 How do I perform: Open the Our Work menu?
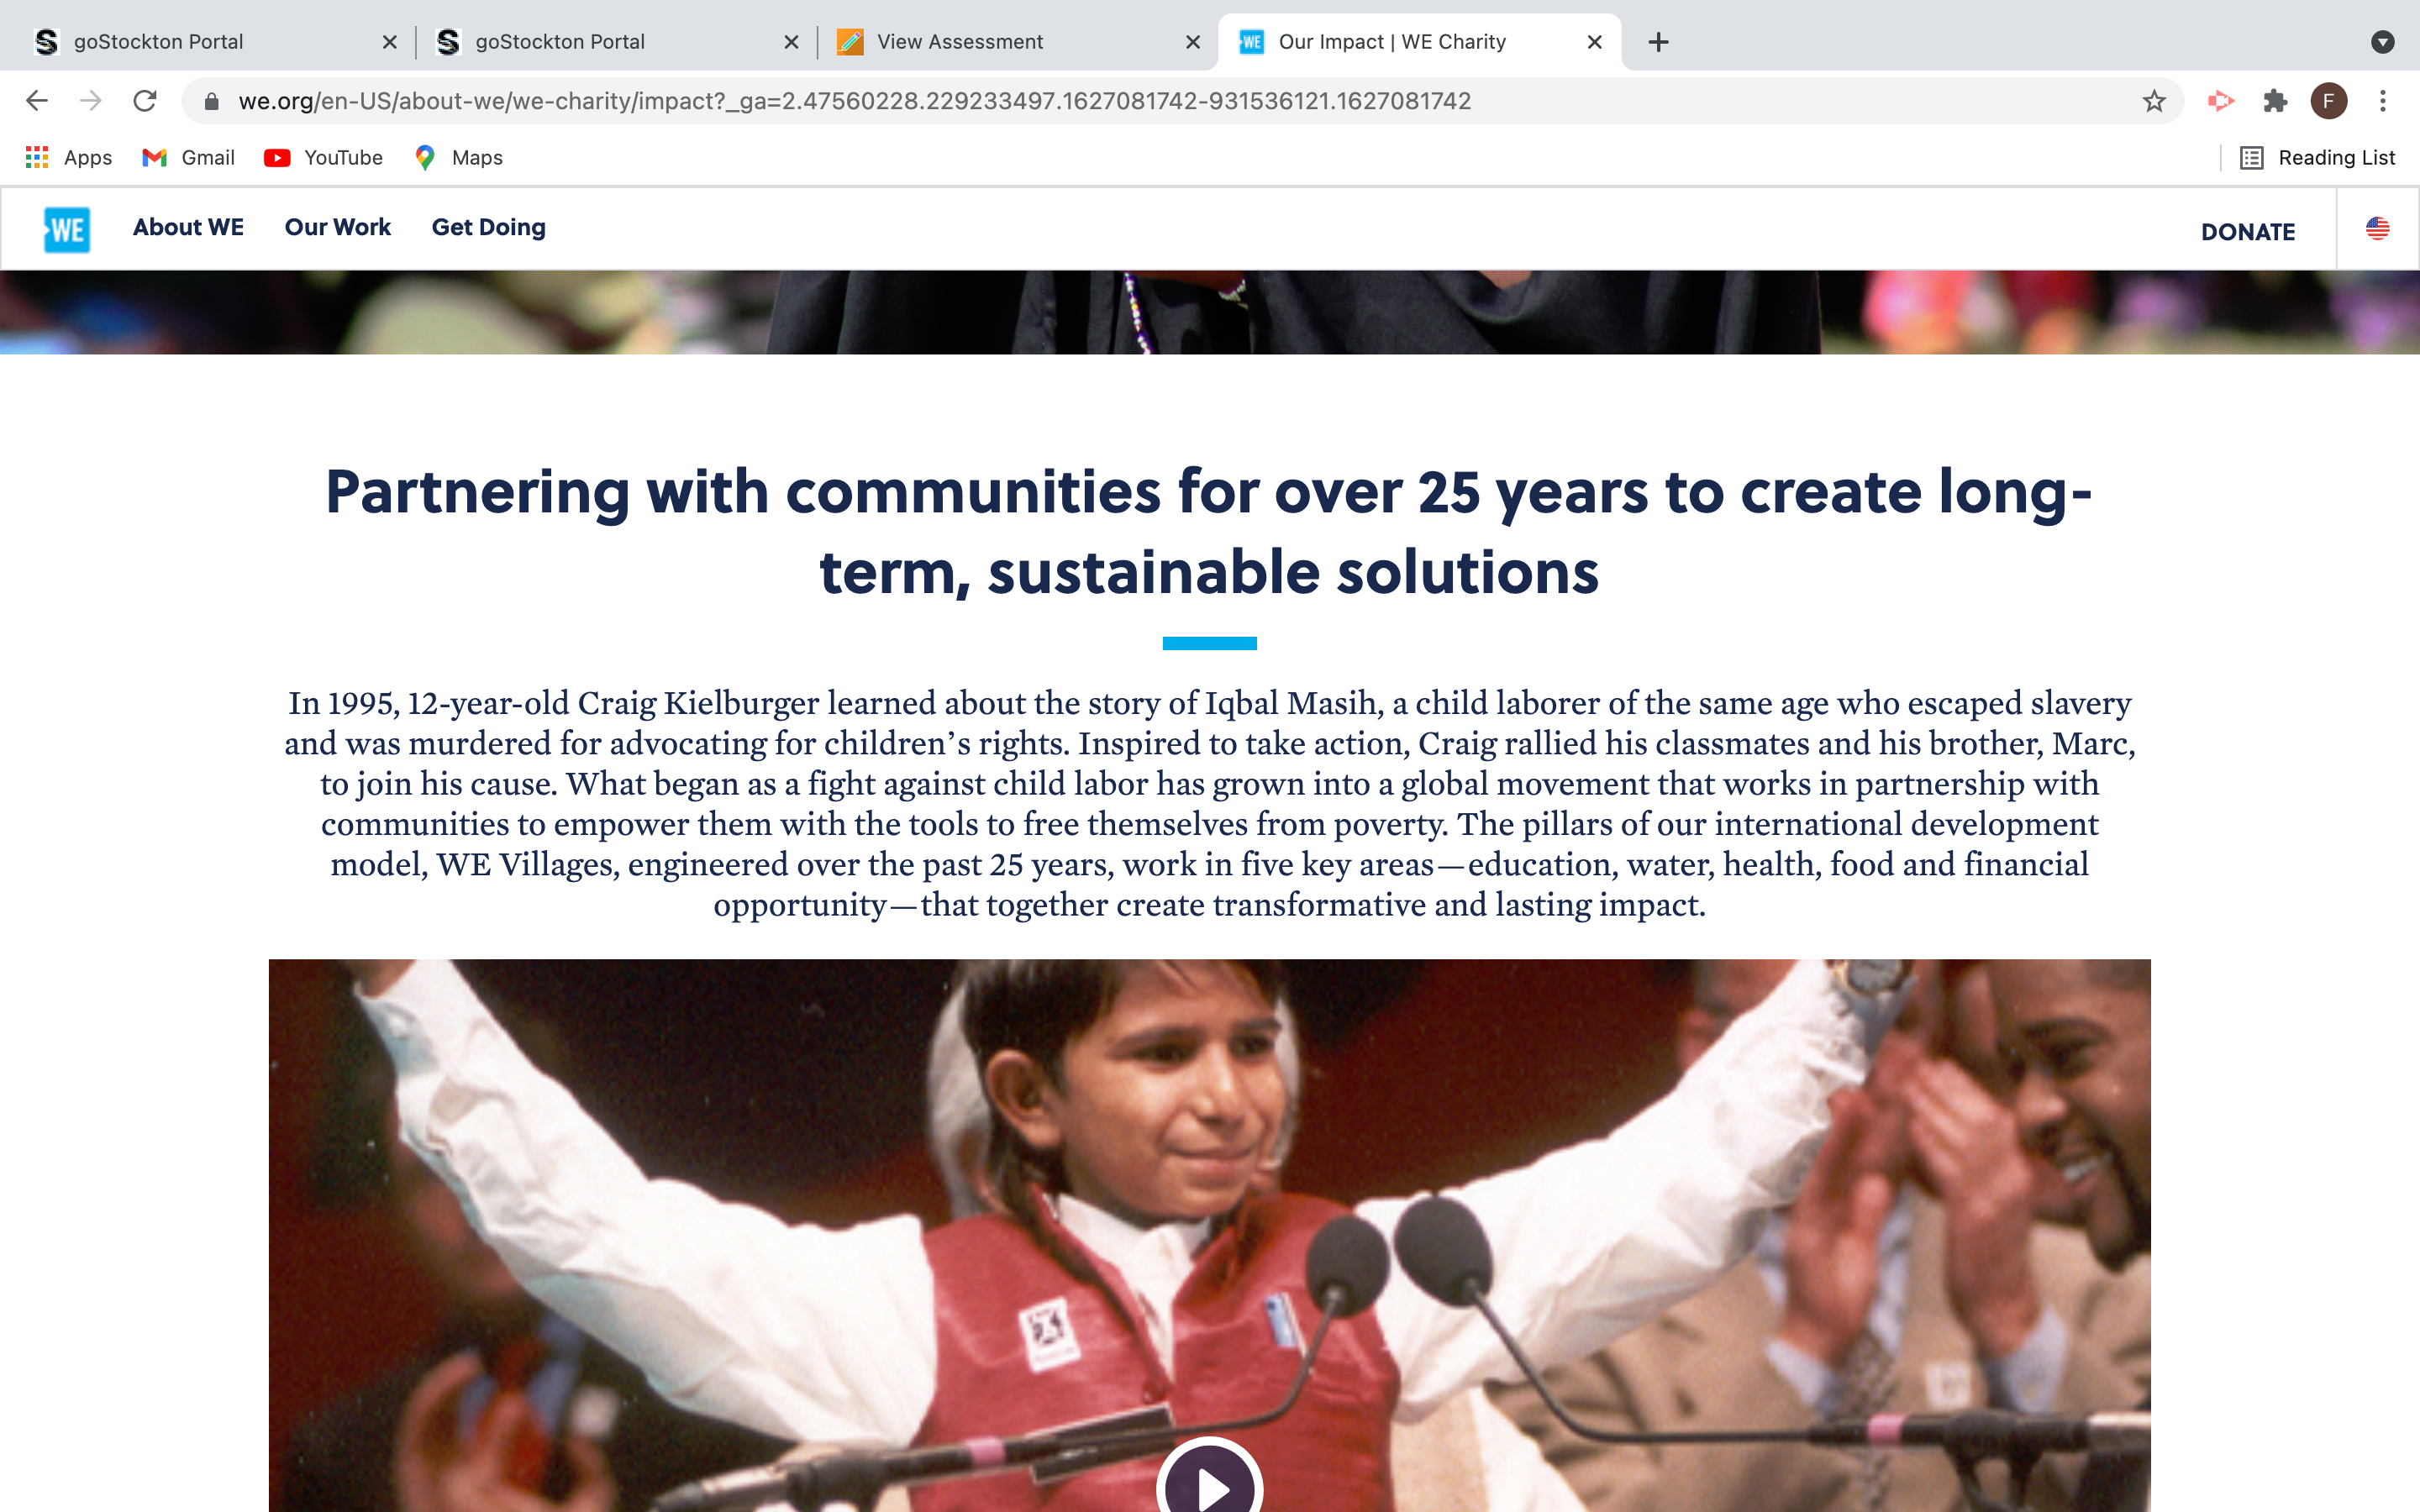pos(338,227)
